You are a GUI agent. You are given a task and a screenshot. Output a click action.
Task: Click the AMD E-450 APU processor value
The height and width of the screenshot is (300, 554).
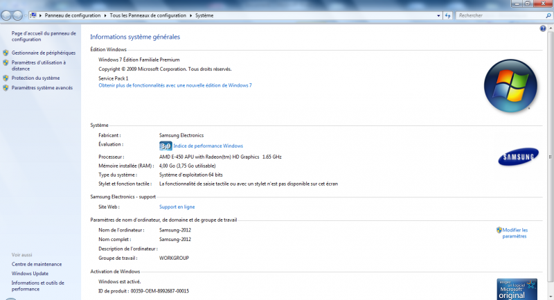click(x=220, y=157)
